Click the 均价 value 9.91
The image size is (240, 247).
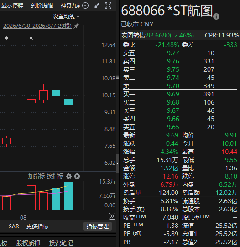coord(231,135)
